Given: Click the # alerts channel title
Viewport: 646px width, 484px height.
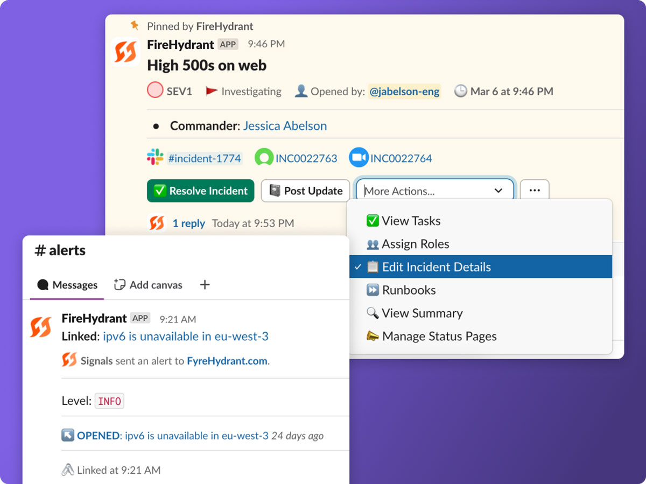Looking at the screenshot, I should tap(60, 250).
